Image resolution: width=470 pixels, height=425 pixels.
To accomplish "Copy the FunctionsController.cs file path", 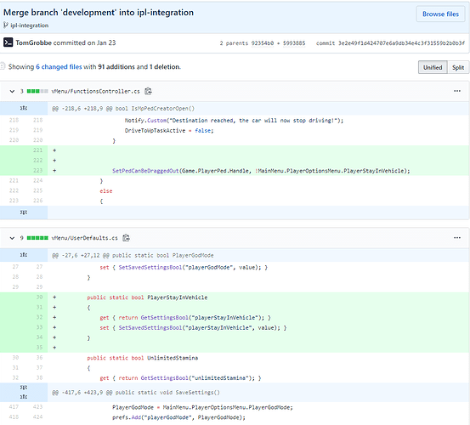I will [x=148, y=91].
